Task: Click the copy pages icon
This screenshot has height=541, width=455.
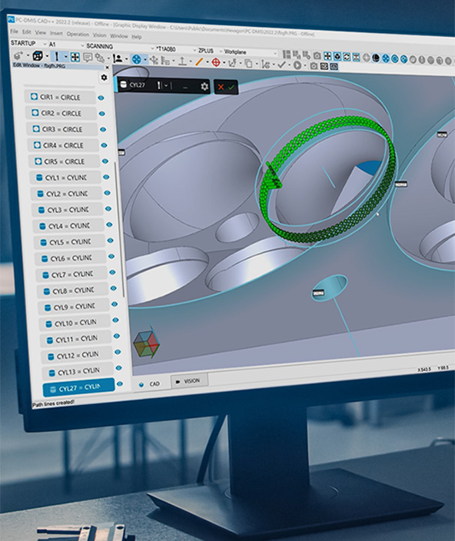Action: point(248,64)
